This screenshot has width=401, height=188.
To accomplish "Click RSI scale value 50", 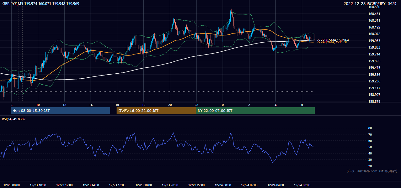I will point(370,147).
